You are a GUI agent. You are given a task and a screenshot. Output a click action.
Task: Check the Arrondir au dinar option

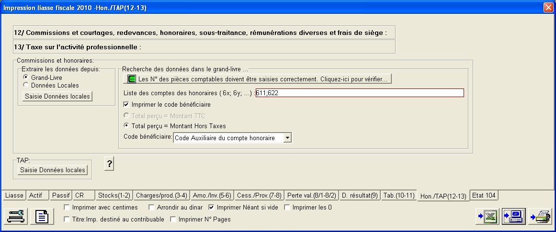click(152, 208)
